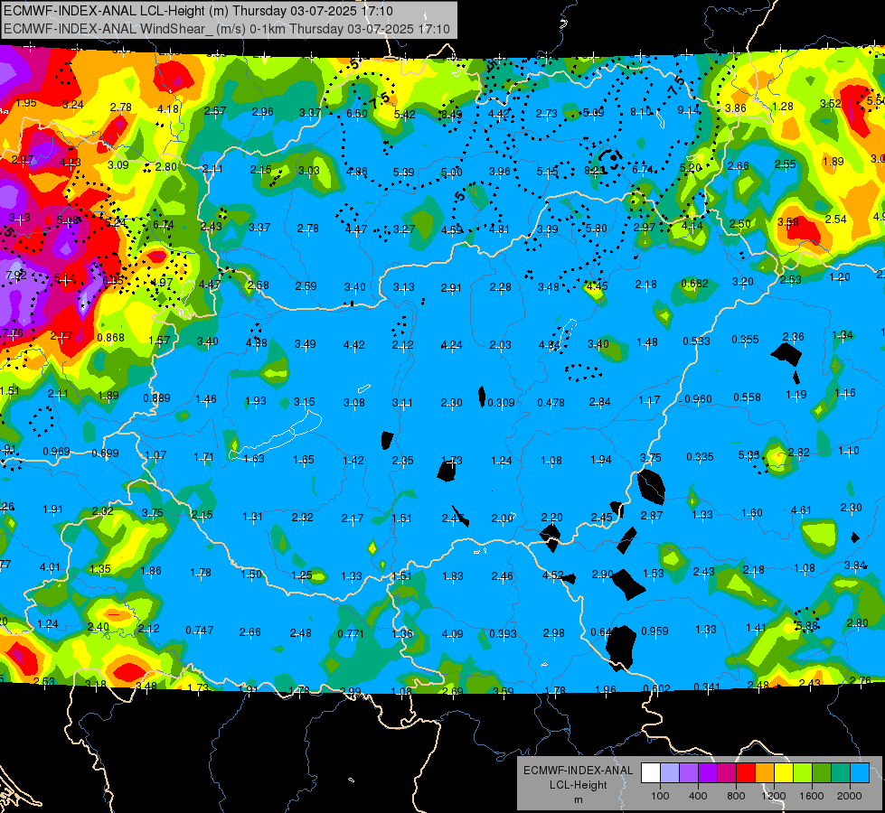Click the wind shear value 9.14

689,110
